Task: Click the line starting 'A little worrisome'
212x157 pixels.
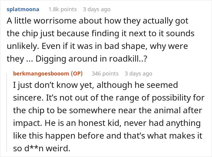Action: (98, 21)
